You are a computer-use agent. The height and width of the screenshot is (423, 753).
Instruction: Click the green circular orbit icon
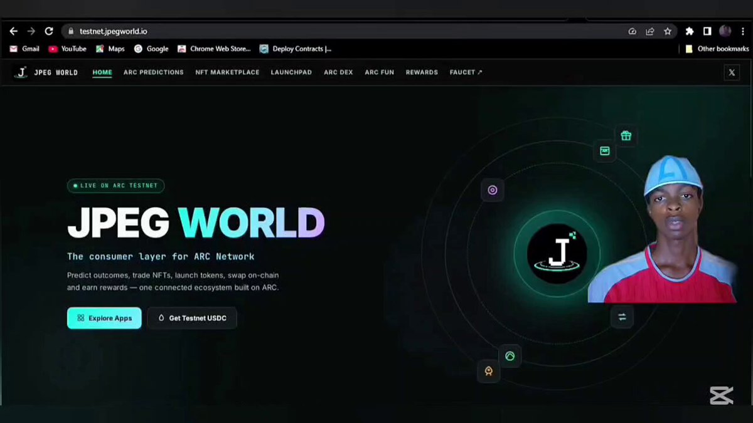point(510,356)
